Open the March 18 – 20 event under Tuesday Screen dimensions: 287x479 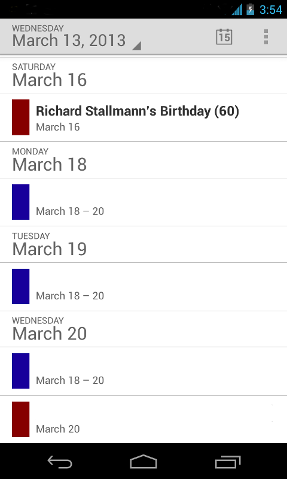click(143, 287)
